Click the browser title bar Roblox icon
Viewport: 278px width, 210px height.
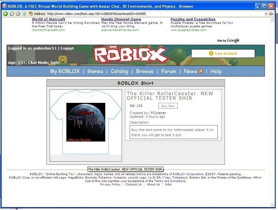click(5, 6)
